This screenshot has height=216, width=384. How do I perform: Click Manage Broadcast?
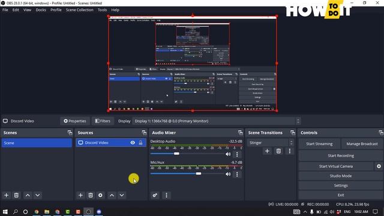[x=362, y=144]
